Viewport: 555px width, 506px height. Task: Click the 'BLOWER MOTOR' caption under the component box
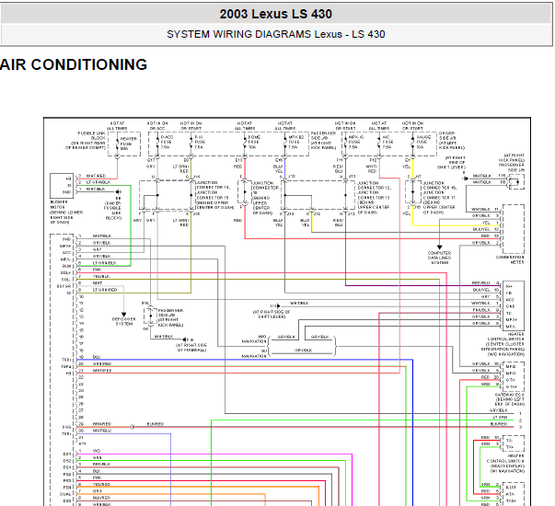pyautogui.click(x=57, y=204)
